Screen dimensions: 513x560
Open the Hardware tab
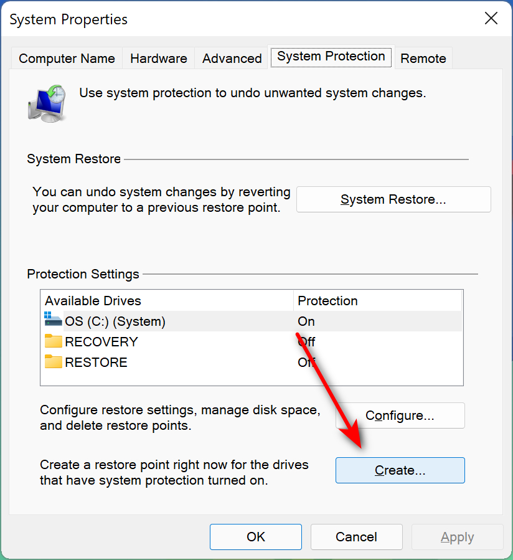point(158,59)
